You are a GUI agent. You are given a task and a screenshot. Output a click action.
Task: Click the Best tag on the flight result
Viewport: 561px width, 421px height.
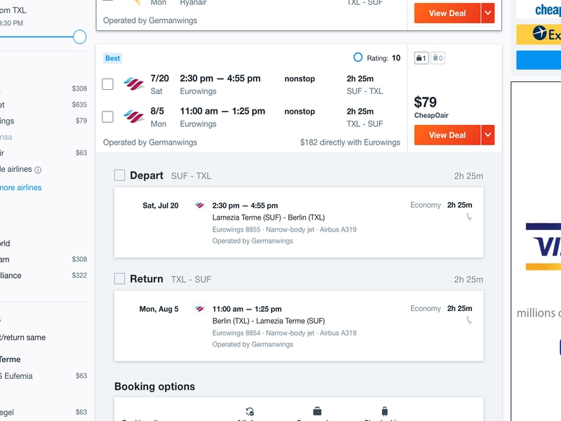click(113, 58)
